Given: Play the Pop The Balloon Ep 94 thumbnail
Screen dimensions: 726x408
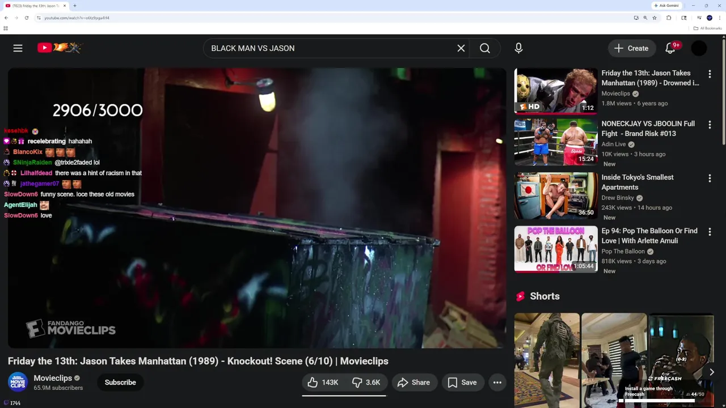Looking at the screenshot, I should [556, 249].
